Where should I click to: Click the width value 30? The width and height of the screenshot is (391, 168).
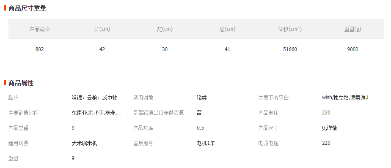pos(165,49)
